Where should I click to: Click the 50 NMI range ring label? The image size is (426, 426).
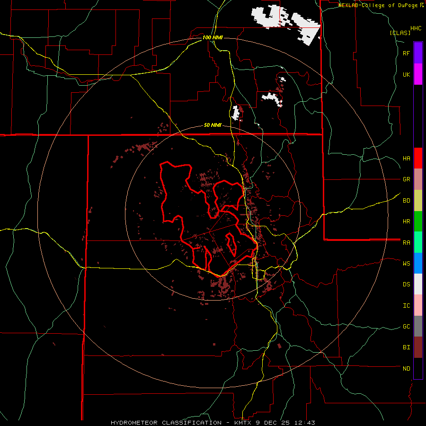click(213, 125)
